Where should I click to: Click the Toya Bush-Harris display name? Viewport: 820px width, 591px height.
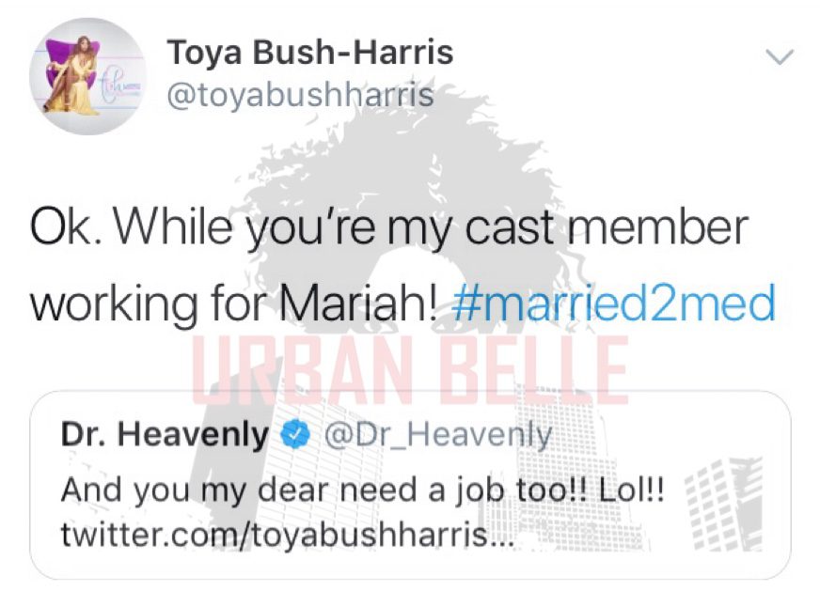click(x=310, y=53)
